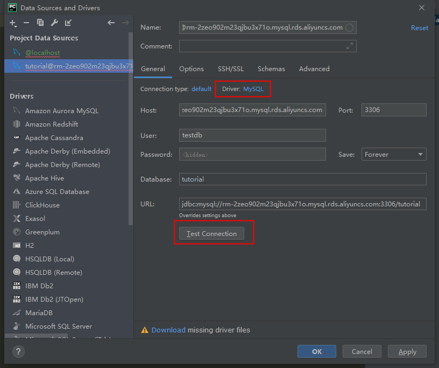Duplicate the selected data source
Image resolution: width=439 pixels, height=368 pixels.
pyautogui.click(x=40, y=23)
